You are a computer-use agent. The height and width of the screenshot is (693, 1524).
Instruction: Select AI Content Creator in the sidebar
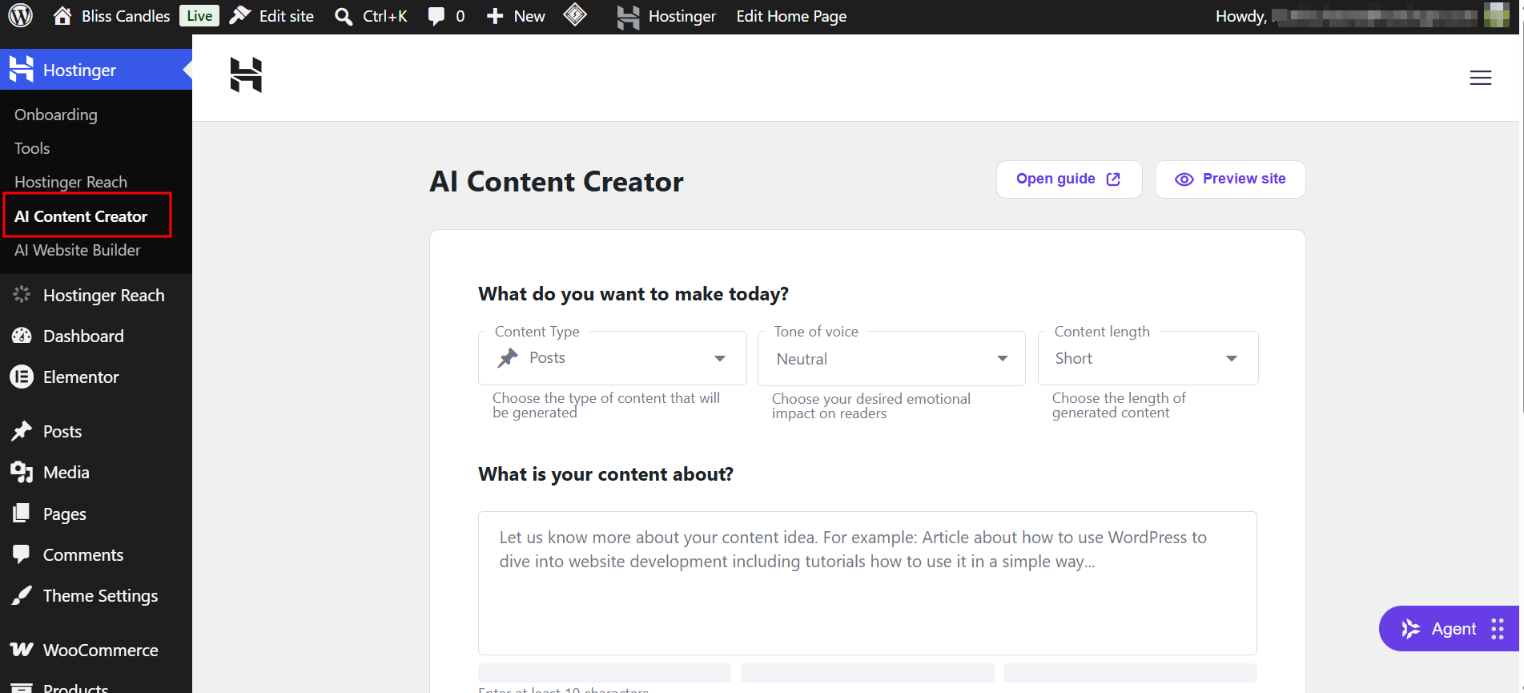(x=81, y=216)
